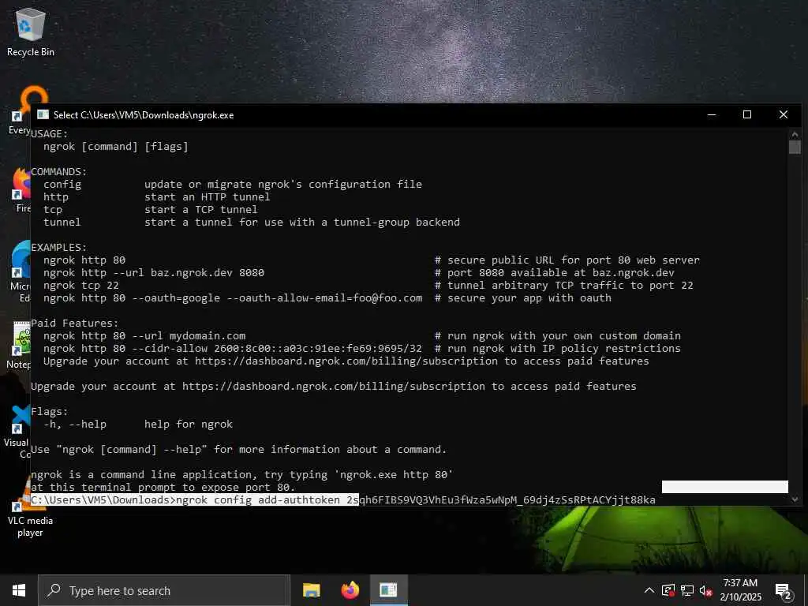Click the '--cidr-allow' example line
The image size is (808, 606).
[x=233, y=348]
